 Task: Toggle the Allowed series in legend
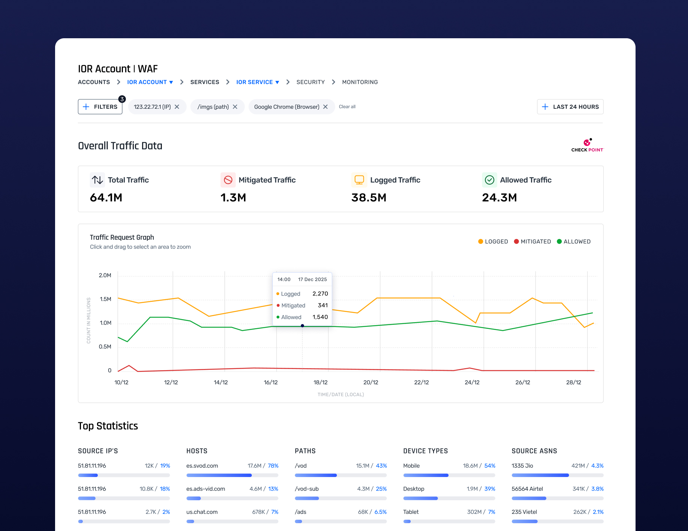point(574,241)
